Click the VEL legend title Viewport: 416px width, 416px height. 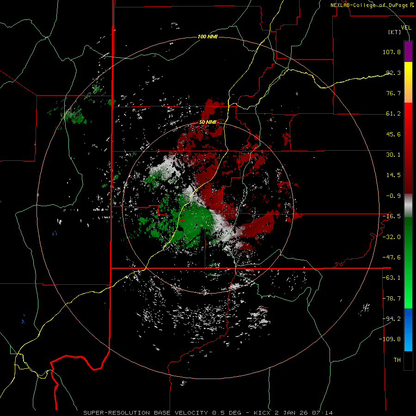(406, 27)
